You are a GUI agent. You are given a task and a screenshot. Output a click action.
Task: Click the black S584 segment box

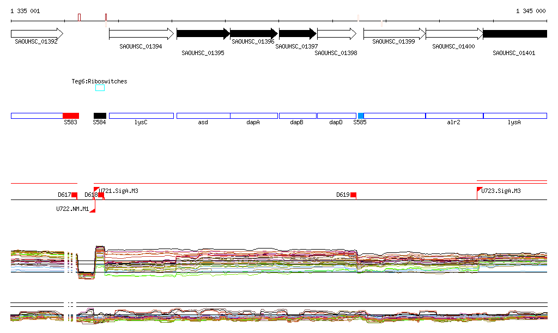(100, 116)
